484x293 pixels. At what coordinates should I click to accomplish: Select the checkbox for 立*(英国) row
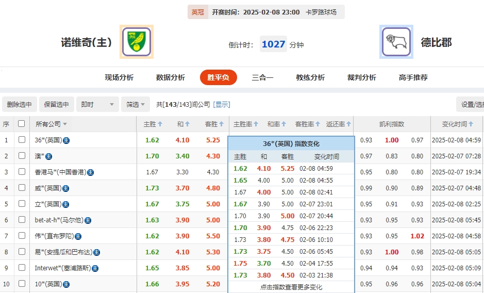(21, 204)
